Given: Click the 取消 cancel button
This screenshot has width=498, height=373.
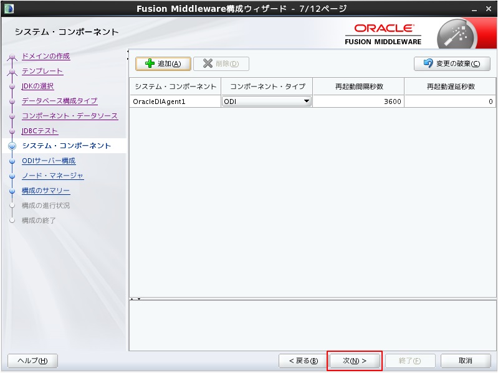Looking at the screenshot, I should [x=466, y=361].
